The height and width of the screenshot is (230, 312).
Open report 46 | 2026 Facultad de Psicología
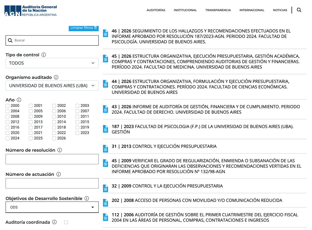(x=201, y=36)
